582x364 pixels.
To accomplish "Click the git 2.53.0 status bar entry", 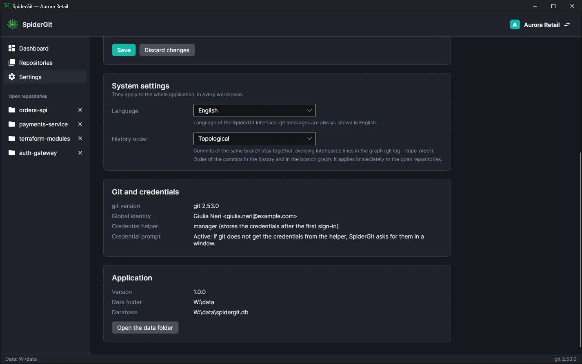I will point(565,359).
